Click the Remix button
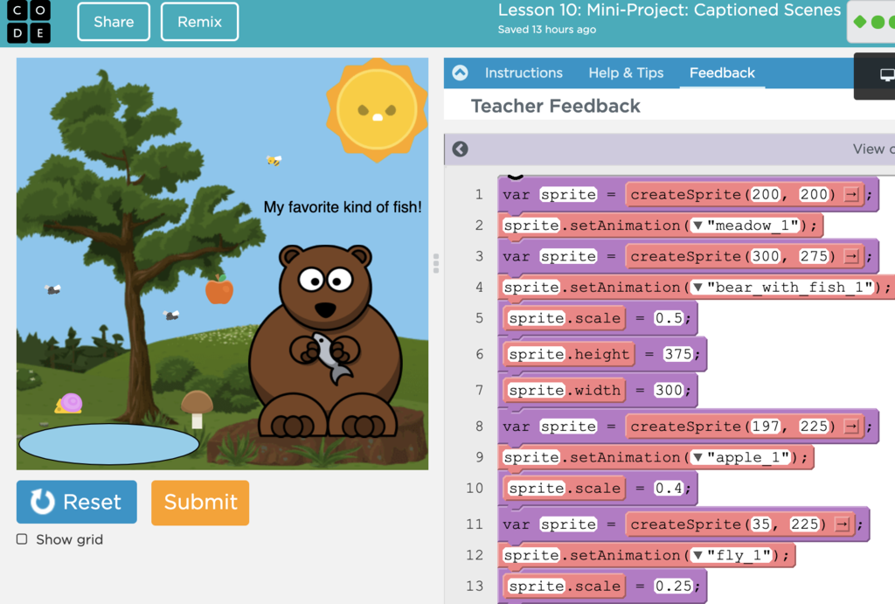The height and width of the screenshot is (604, 895). [199, 22]
